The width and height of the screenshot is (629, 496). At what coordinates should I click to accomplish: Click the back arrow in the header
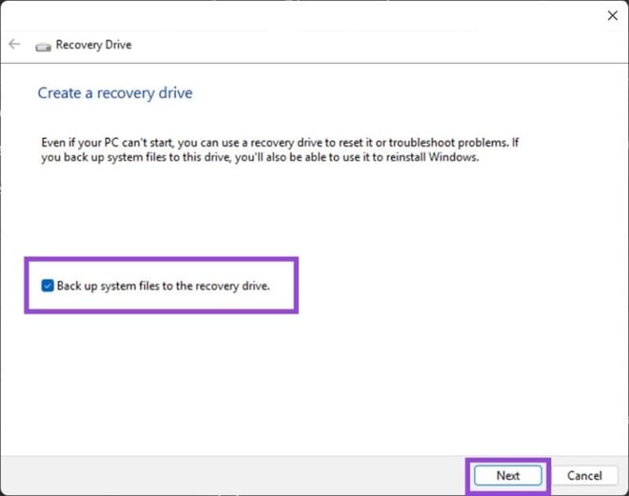click(14, 44)
